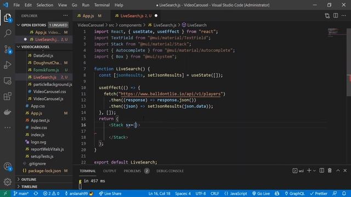Open the Extensions view
The image size is (351, 197).
pyautogui.click(x=7, y=96)
